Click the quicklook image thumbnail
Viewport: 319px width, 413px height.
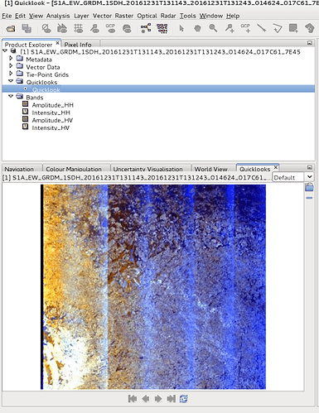tap(153, 286)
